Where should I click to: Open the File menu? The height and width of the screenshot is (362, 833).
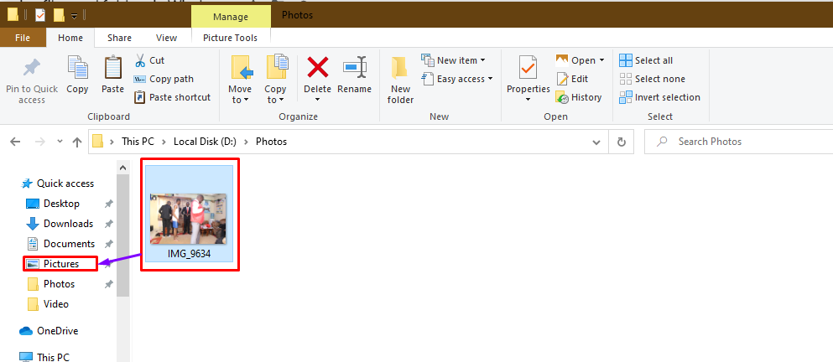[x=23, y=38]
